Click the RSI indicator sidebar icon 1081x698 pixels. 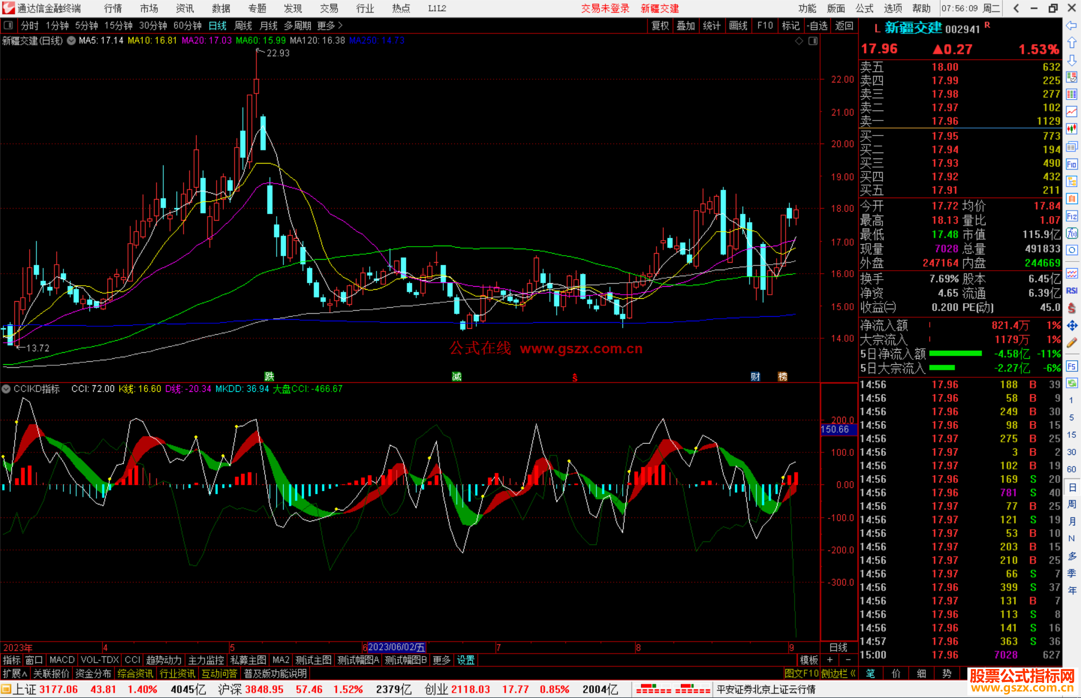click(x=1071, y=291)
